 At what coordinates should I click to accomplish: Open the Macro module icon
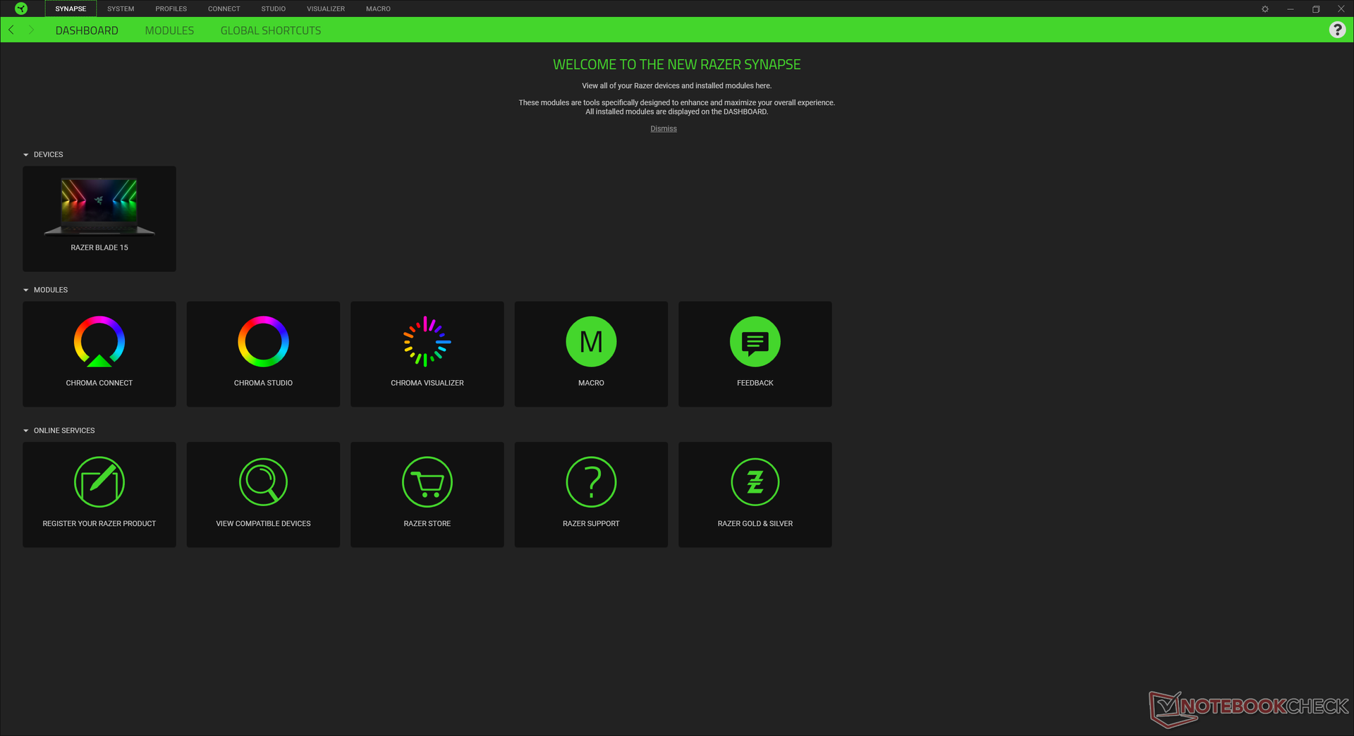pos(591,342)
